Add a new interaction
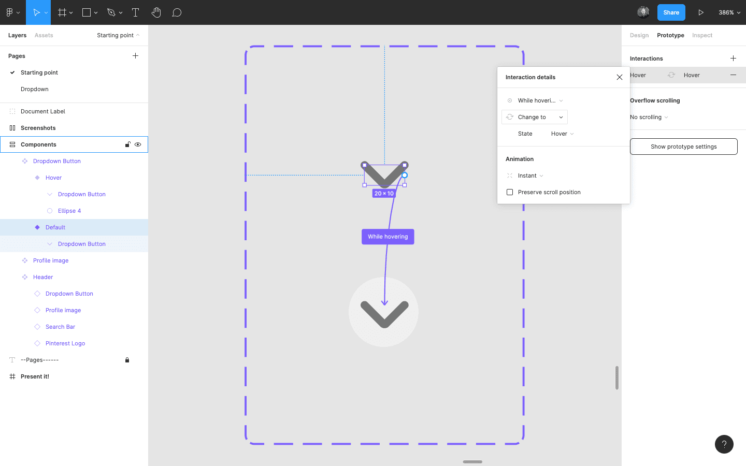This screenshot has width=746, height=466. [x=733, y=59]
